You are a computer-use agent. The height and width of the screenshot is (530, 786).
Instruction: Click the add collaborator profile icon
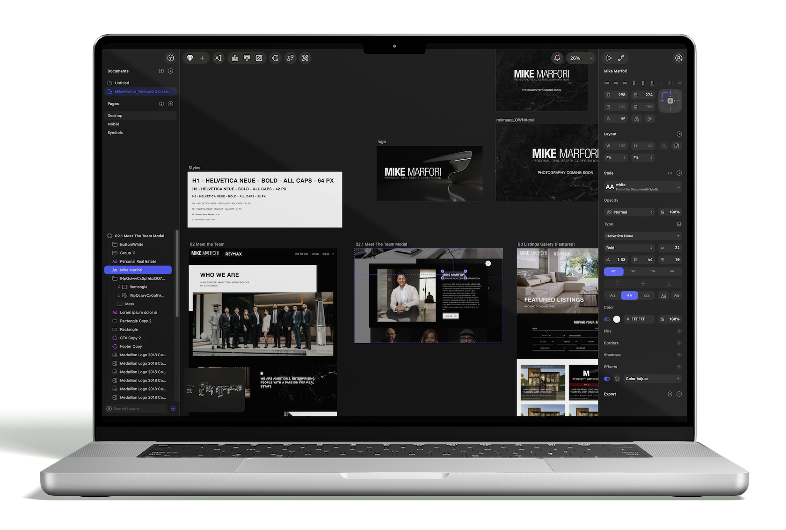click(x=678, y=58)
